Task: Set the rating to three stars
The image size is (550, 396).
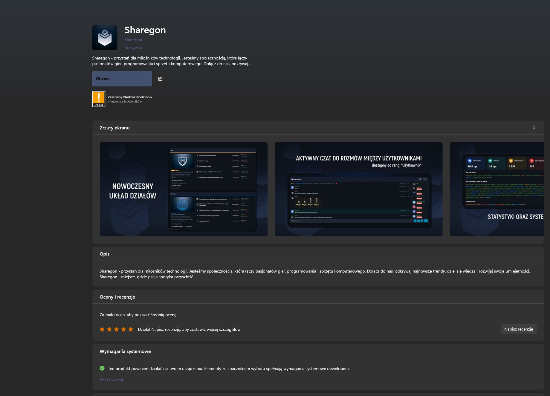Action: pyautogui.click(x=116, y=329)
